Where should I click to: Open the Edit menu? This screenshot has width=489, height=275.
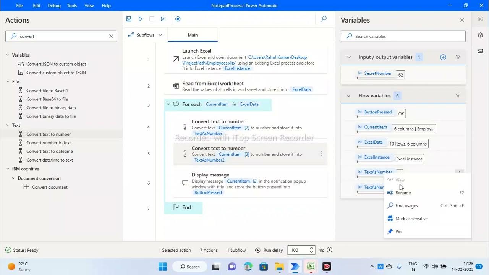tap(37, 6)
